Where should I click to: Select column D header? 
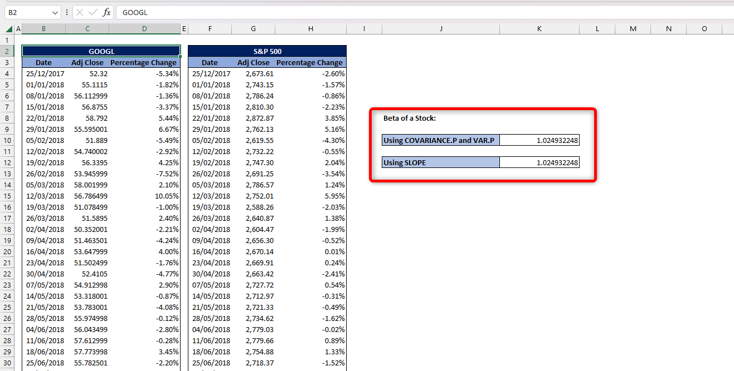click(x=144, y=29)
